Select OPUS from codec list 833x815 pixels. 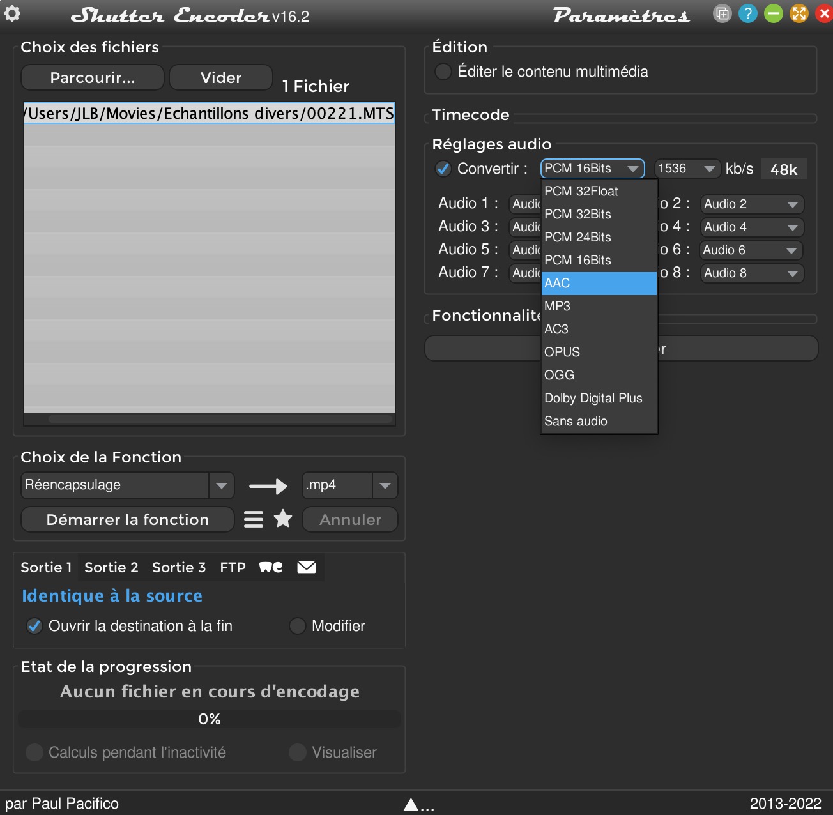[599, 353]
